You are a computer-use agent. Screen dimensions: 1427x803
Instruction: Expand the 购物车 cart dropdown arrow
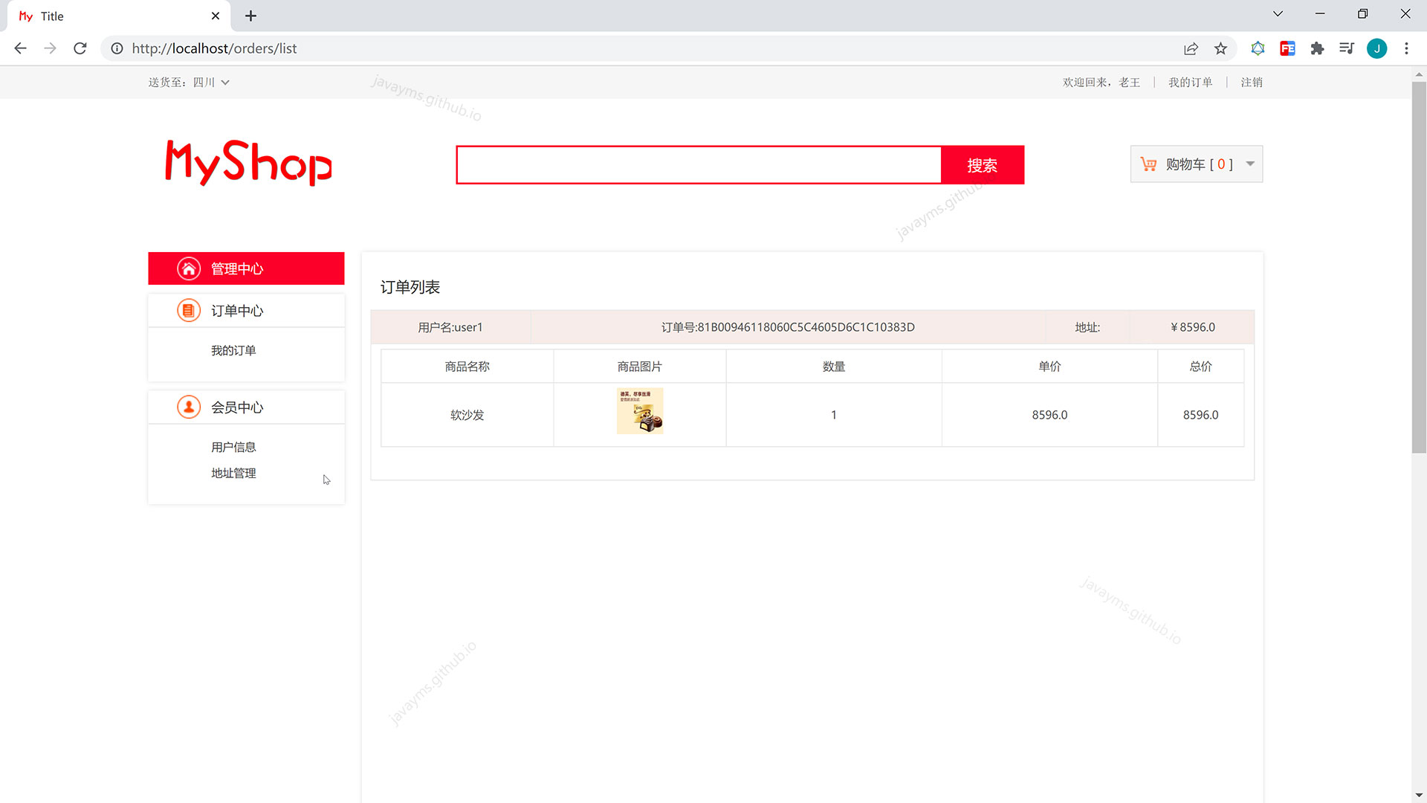pyautogui.click(x=1250, y=164)
